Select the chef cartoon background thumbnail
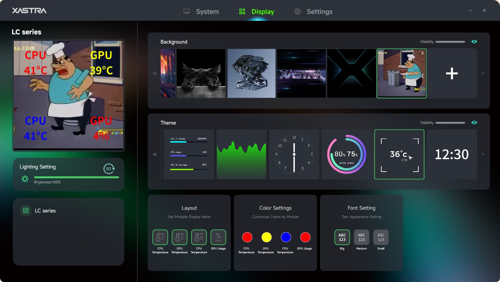This screenshot has width=500, height=282. [401, 73]
